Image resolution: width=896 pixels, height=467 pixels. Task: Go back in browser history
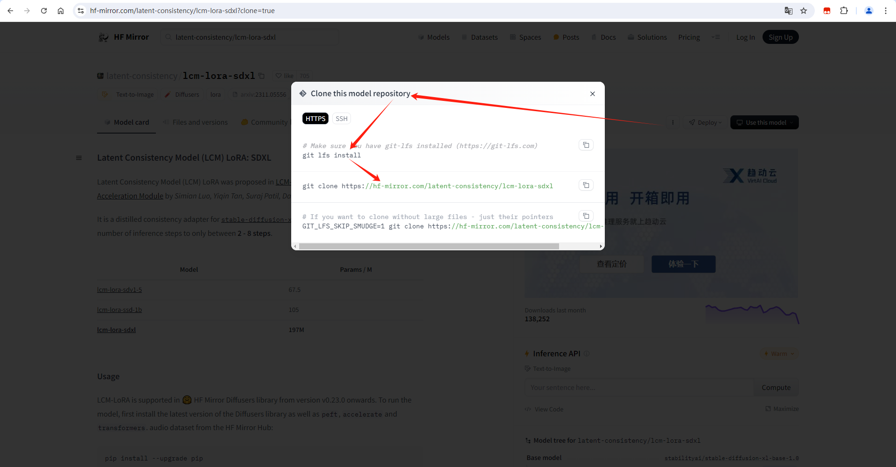pyautogui.click(x=10, y=11)
